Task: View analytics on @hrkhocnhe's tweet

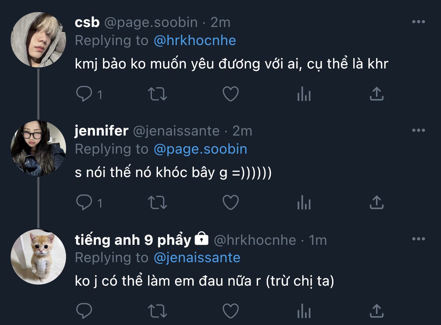Action: (x=304, y=312)
